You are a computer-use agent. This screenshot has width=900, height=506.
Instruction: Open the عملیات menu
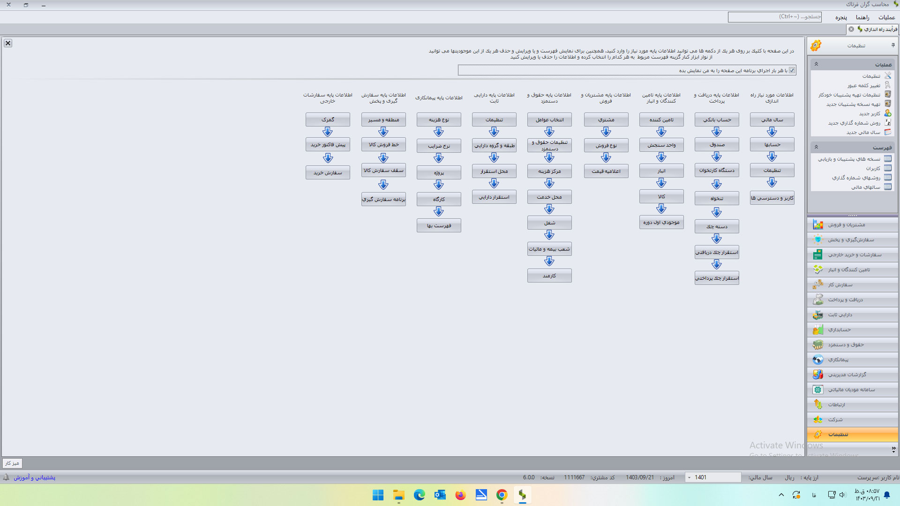886,17
